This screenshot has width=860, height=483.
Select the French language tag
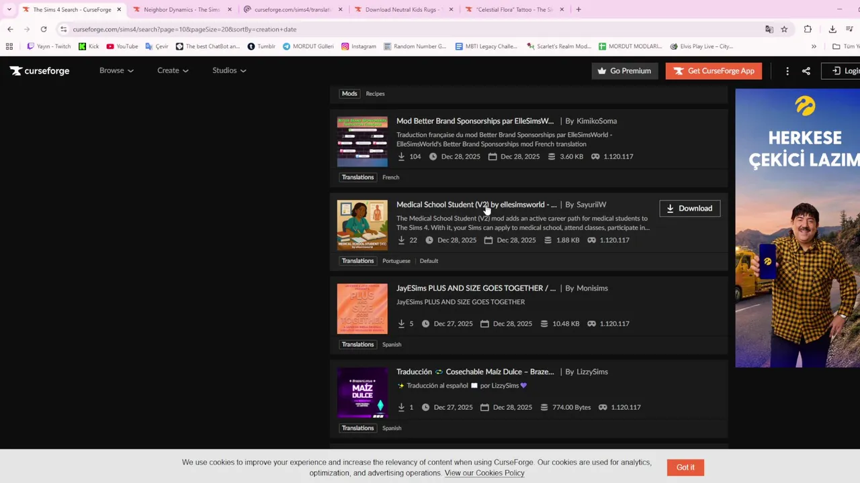pyautogui.click(x=390, y=177)
